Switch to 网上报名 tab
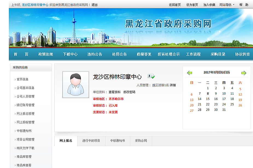Viewport: 253px width, 168px height. pyautogui.click(x=66, y=141)
